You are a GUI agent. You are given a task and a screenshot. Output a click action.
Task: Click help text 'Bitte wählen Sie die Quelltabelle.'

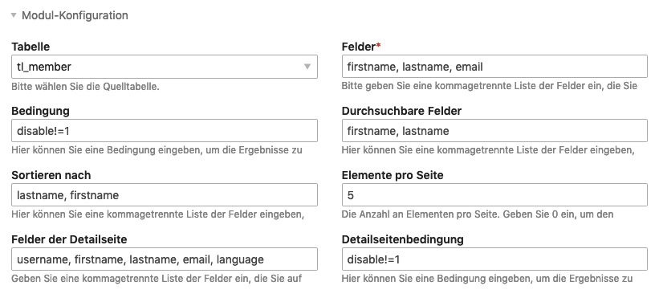coord(85,87)
